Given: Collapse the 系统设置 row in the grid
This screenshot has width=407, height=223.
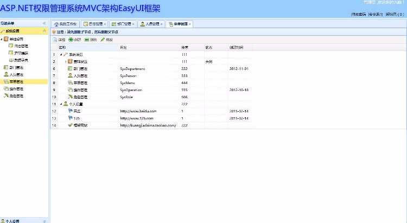Looking at the screenshot, I should coord(61,54).
